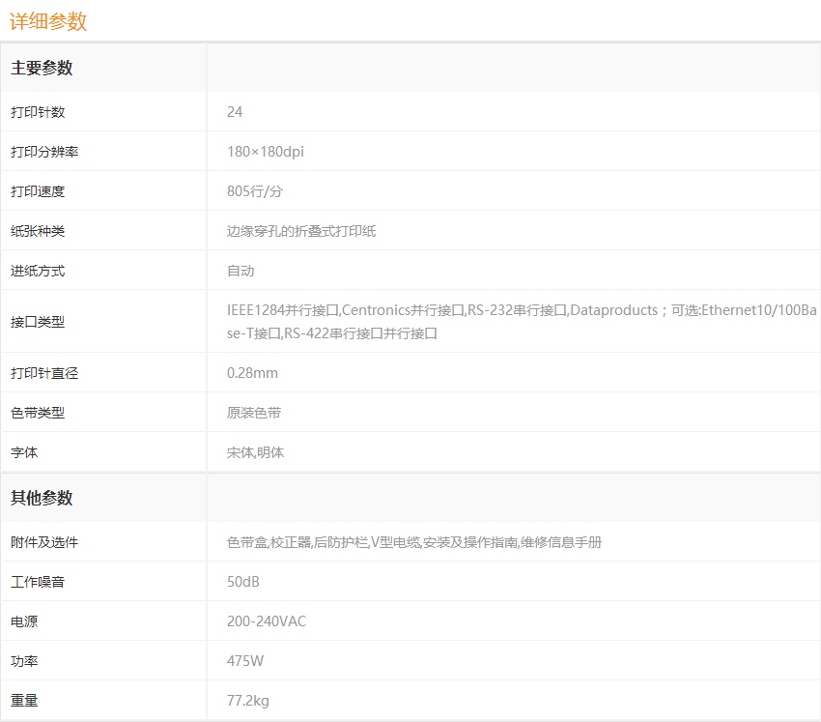Click the 接口类型 row label

coord(38,322)
